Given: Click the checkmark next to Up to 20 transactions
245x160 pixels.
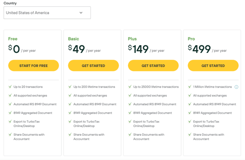Looking at the screenshot, I should point(10,86).
